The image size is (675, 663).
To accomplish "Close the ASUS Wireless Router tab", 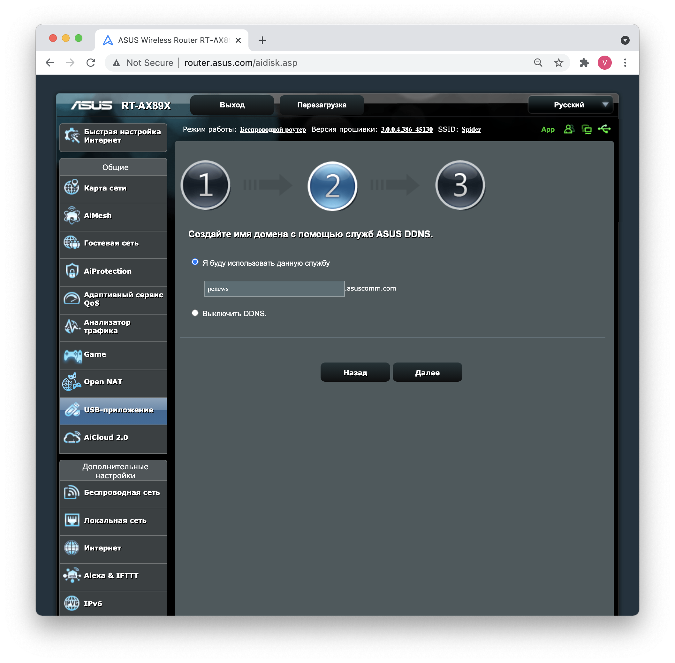I will (x=238, y=40).
